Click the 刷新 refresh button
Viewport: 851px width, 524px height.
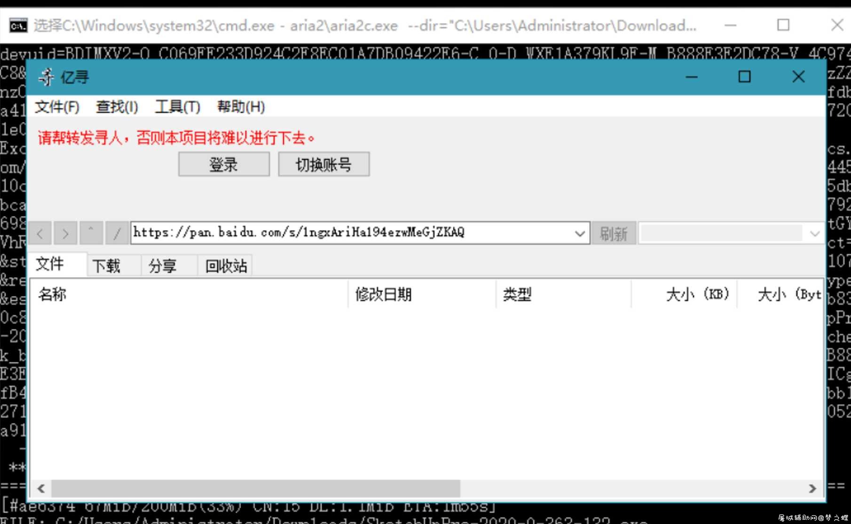pos(614,233)
